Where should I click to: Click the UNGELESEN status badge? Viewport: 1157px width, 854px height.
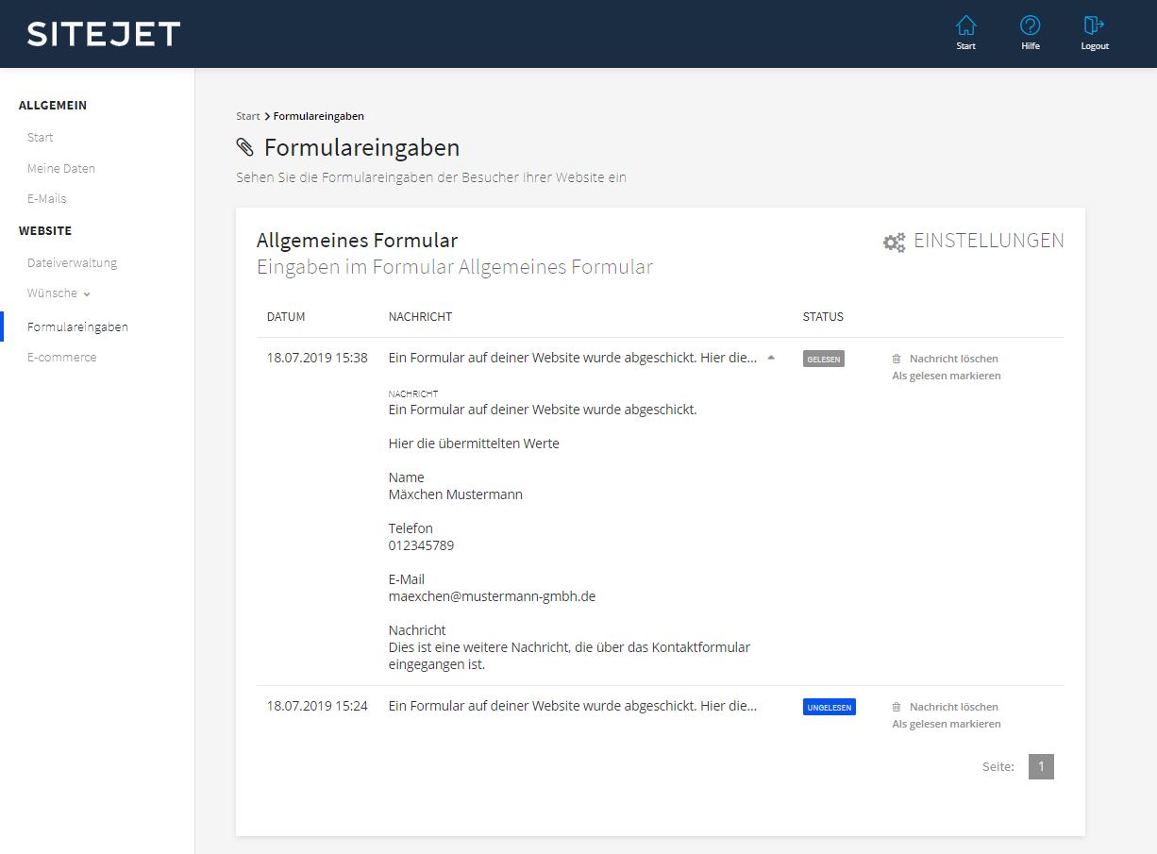pyautogui.click(x=830, y=707)
